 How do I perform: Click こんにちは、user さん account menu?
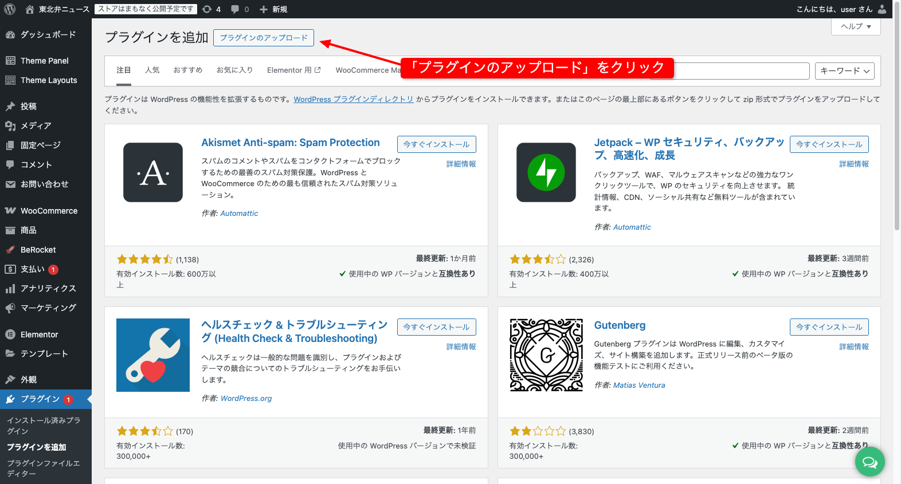[841, 9]
